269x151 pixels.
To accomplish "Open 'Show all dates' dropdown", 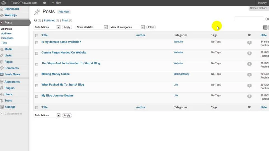I will click(x=92, y=27).
